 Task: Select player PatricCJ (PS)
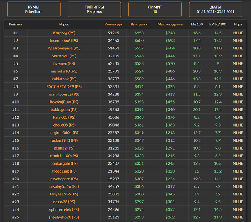point(64,117)
